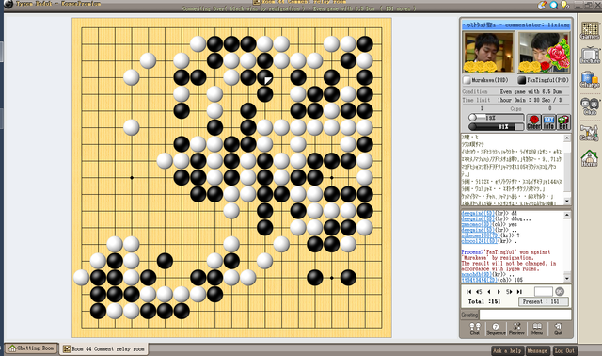The height and width of the screenshot is (356, 602).
Task: Click the Chat icon in bottom toolbar
Action: [474, 329]
